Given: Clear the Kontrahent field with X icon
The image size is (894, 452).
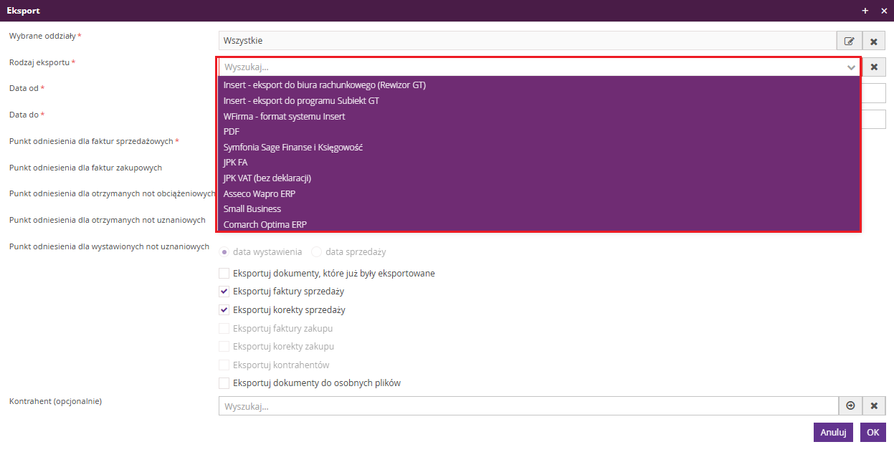Looking at the screenshot, I should click(874, 406).
